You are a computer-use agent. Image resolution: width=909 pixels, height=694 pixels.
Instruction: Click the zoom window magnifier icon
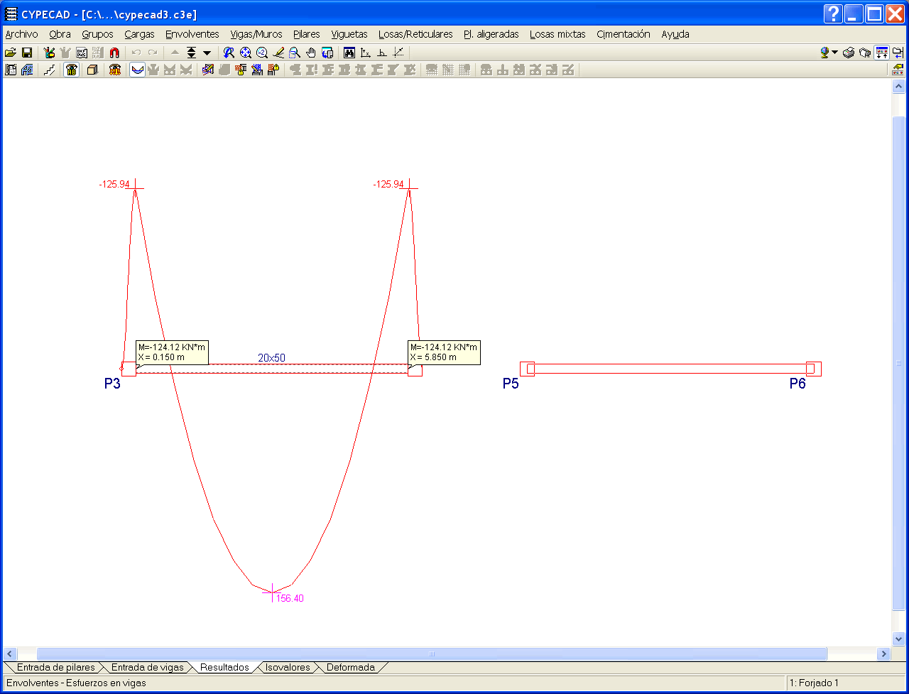click(x=295, y=53)
